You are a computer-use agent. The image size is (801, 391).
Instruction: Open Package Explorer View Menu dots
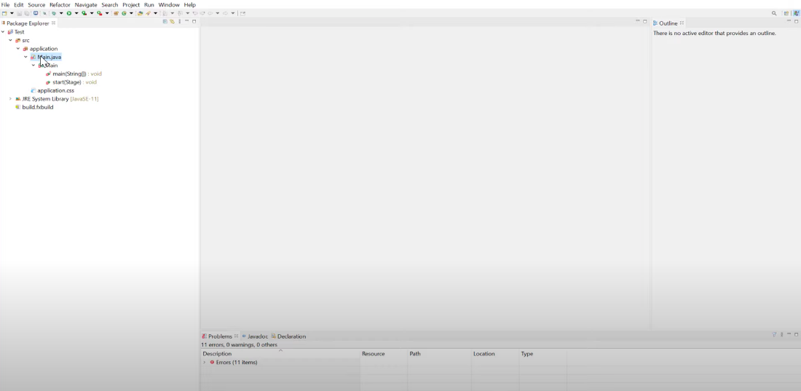click(179, 21)
